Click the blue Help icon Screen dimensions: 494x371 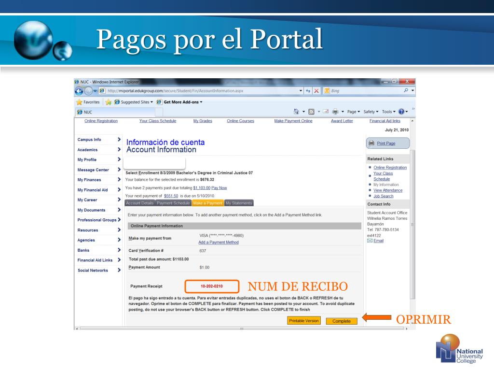[401, 112]
